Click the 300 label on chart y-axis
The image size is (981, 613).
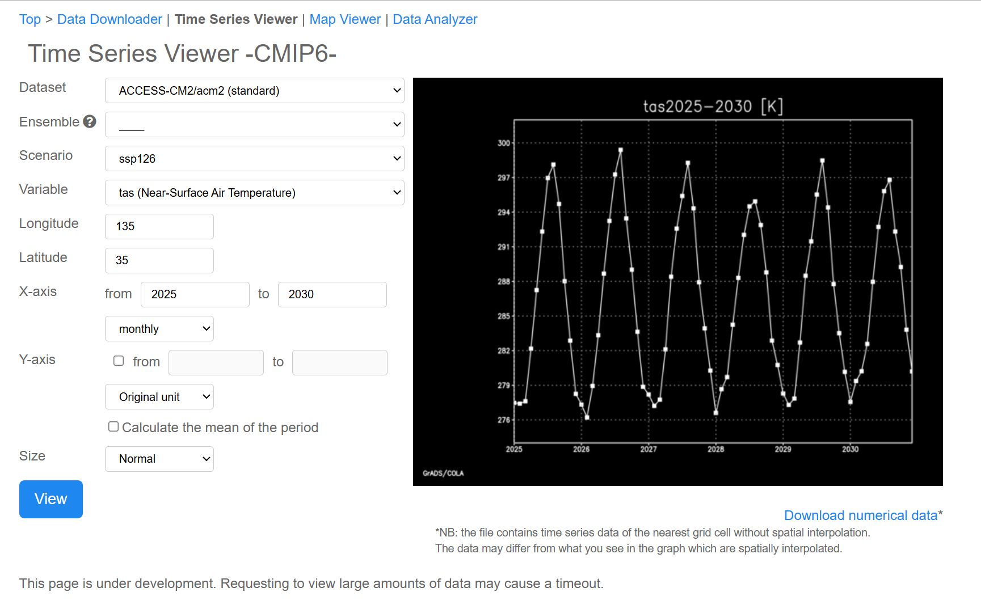(x=504, y=143)
